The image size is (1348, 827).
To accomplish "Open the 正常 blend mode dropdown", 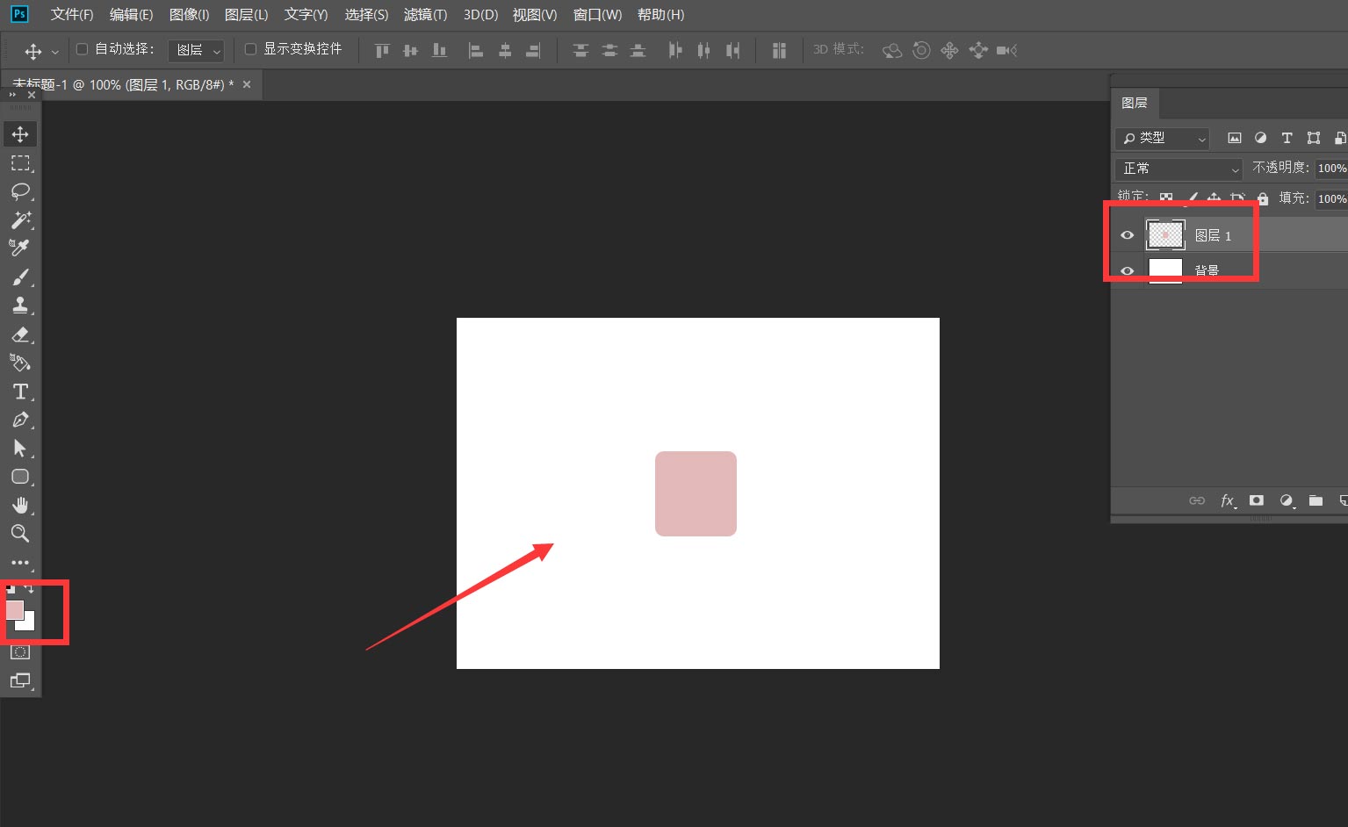I will pos(1179,169).
